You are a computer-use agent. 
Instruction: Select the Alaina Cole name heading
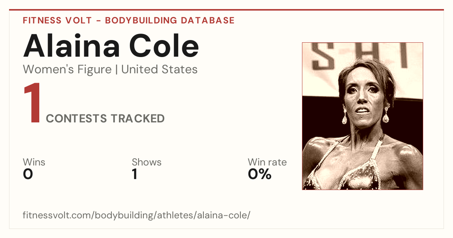tap(111, 46)
